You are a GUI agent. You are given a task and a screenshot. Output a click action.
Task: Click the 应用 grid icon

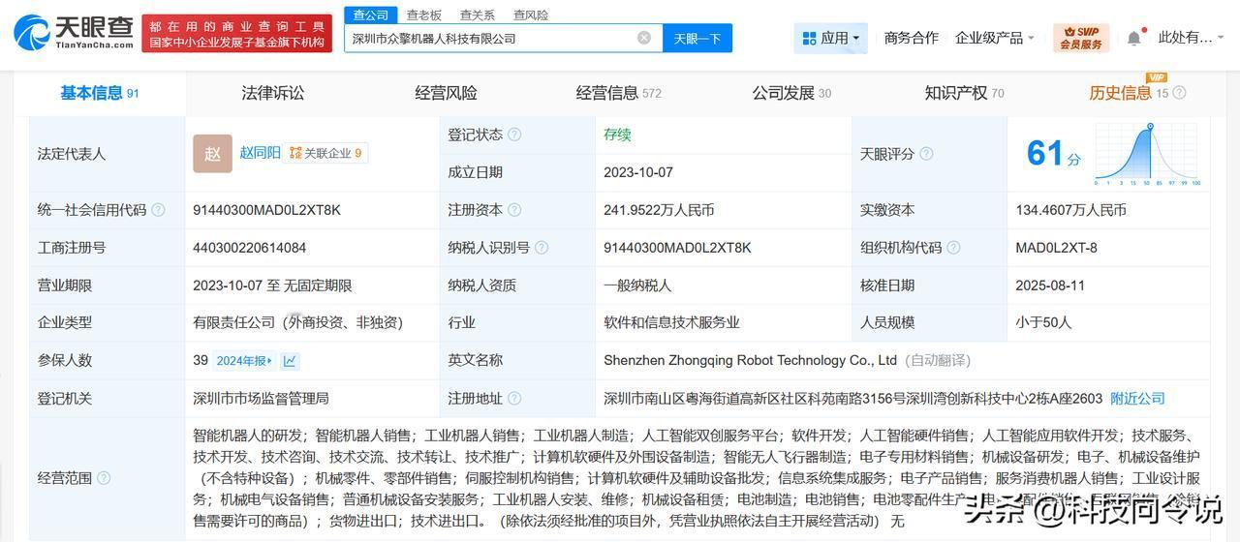[x=809, y=39]
